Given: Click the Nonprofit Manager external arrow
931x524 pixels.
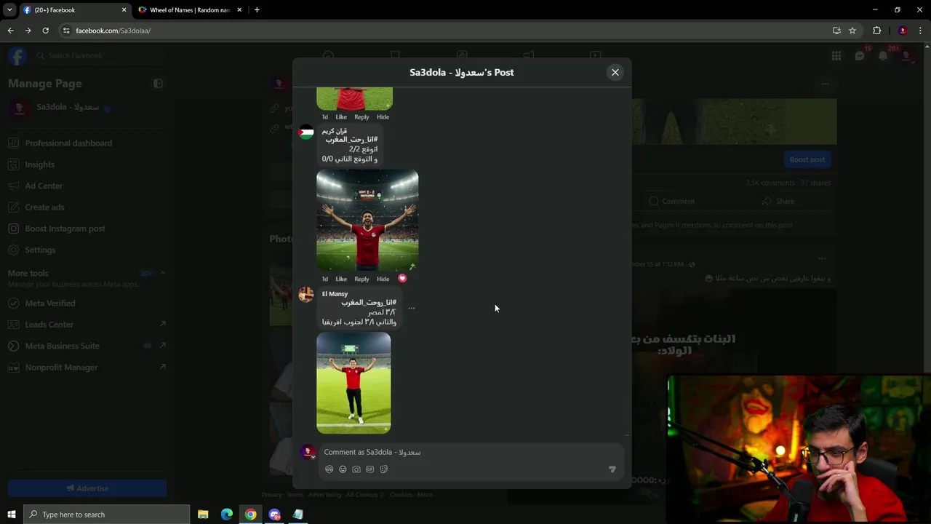Looking at the screenshot, I should [x=162, y=367].
